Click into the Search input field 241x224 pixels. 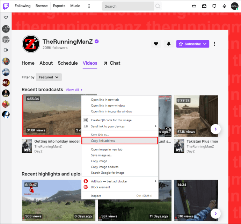[128, 6]
